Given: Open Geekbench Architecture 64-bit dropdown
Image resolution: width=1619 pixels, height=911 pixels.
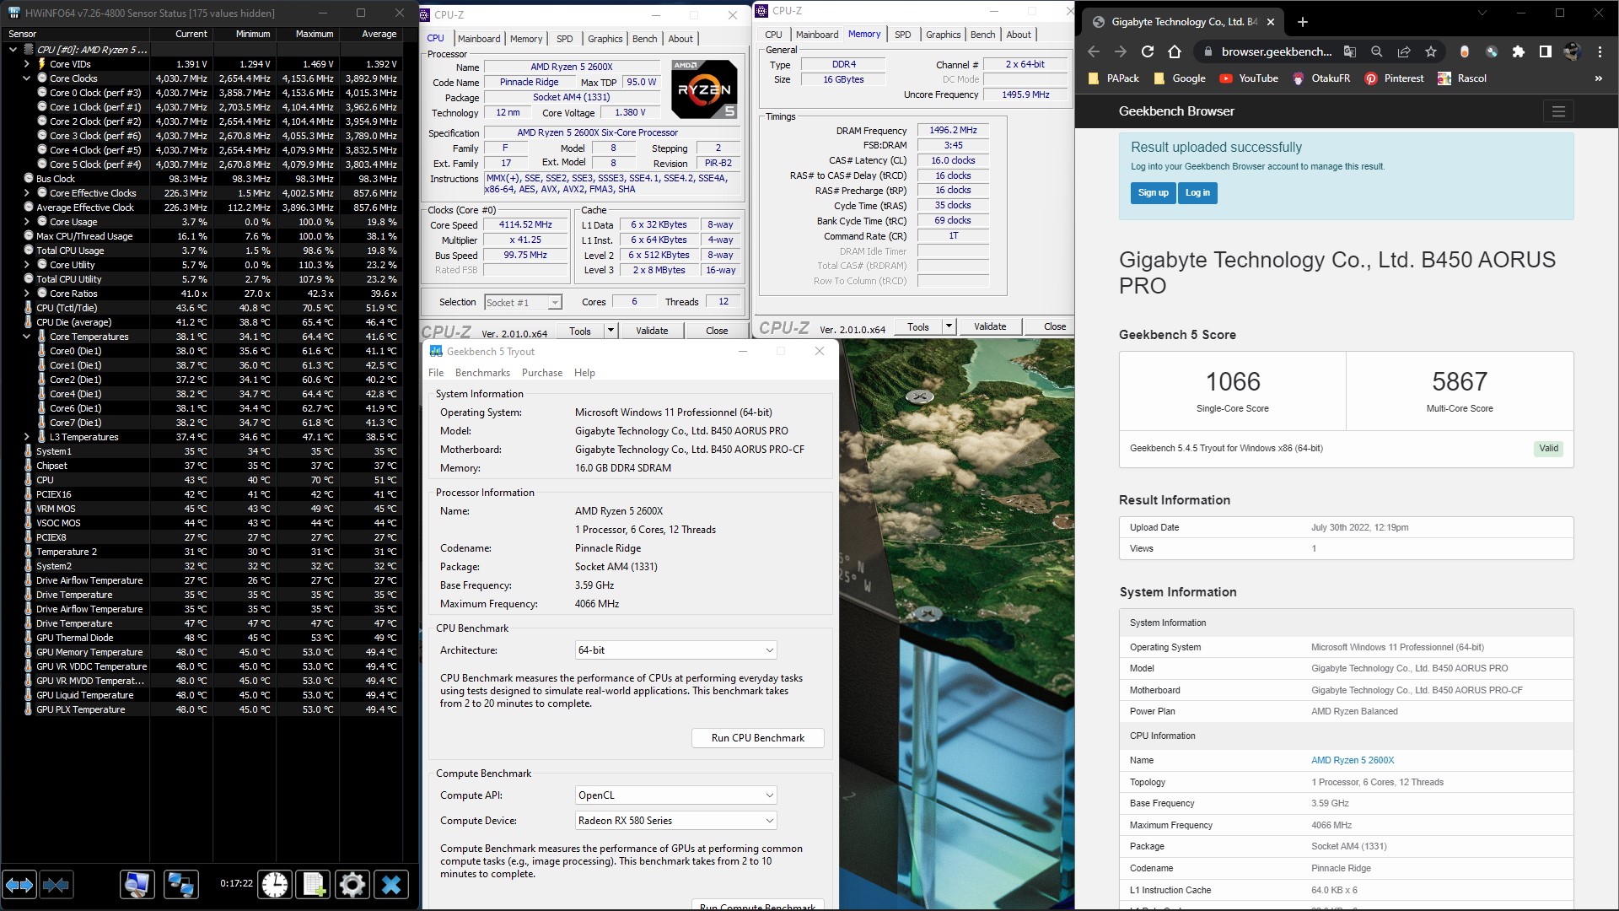Looking at the screenshot, I should click(675, 650).
